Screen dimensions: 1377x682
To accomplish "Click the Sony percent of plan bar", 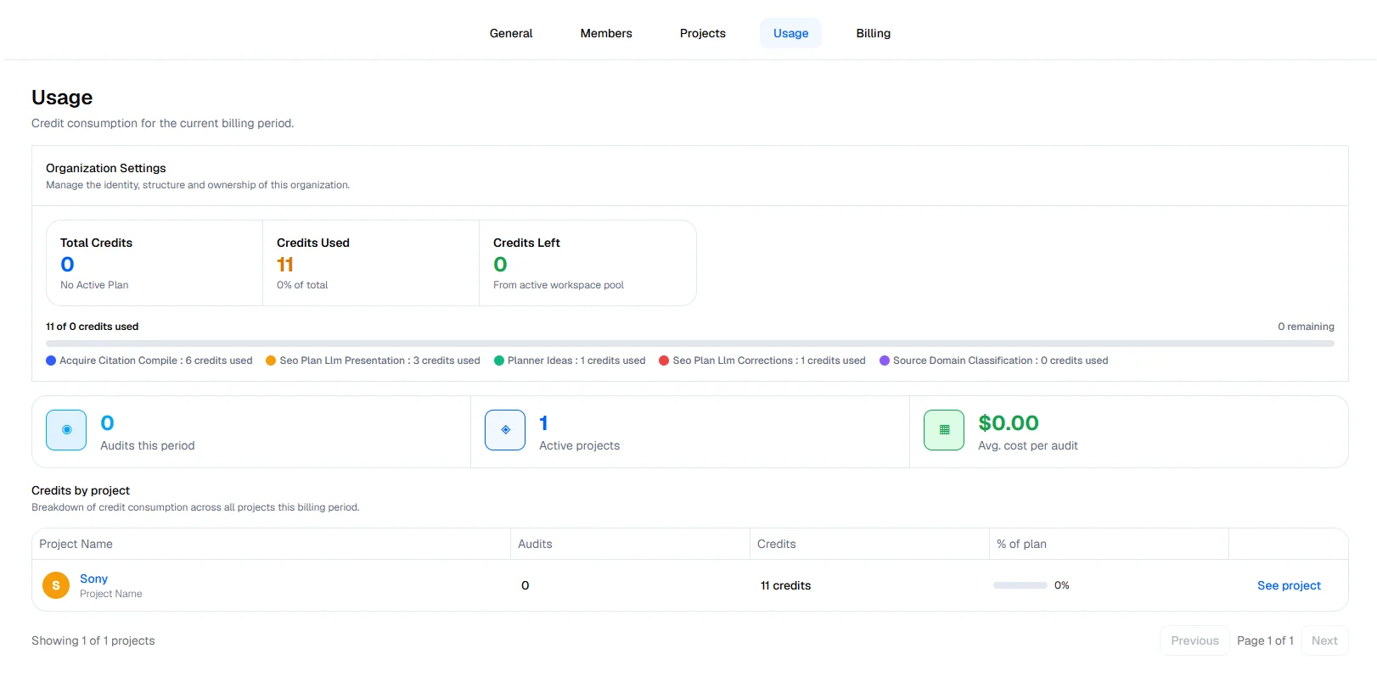I will tap(1020, 585).
